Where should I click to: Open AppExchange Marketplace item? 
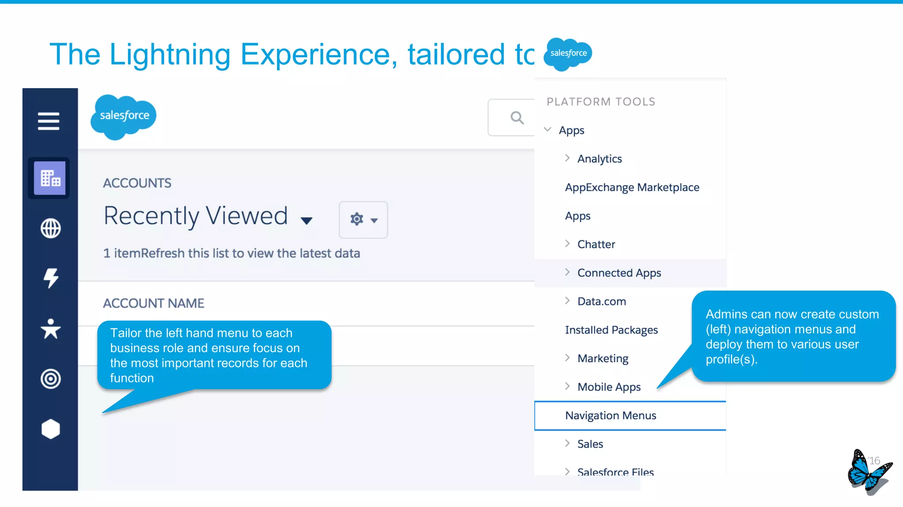pos(632,187)
